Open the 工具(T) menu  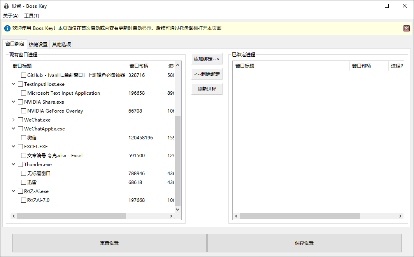[32, 16]
